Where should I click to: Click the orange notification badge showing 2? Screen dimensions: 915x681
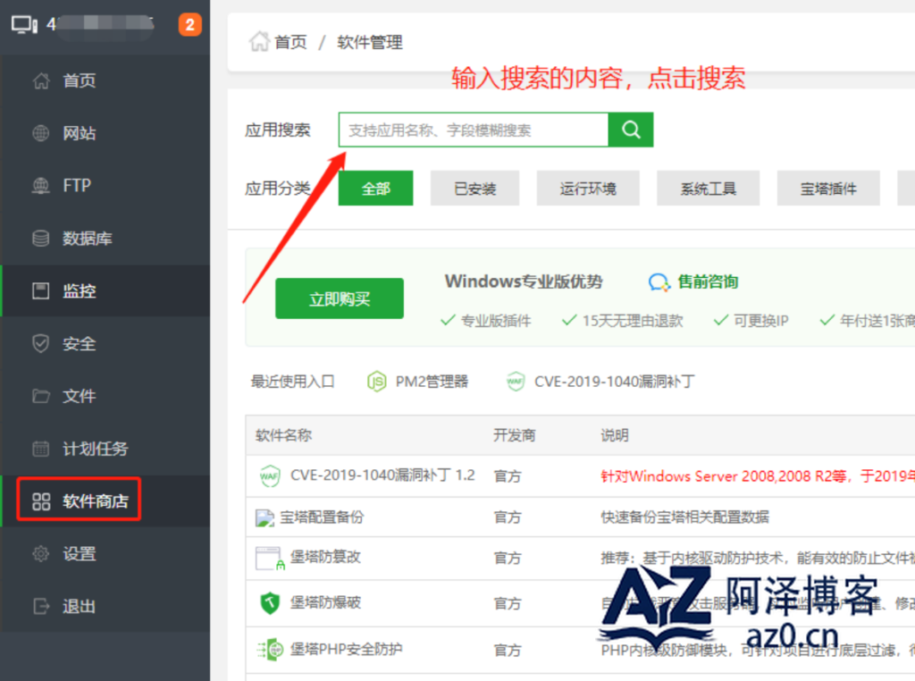click(x=190, y=24)
